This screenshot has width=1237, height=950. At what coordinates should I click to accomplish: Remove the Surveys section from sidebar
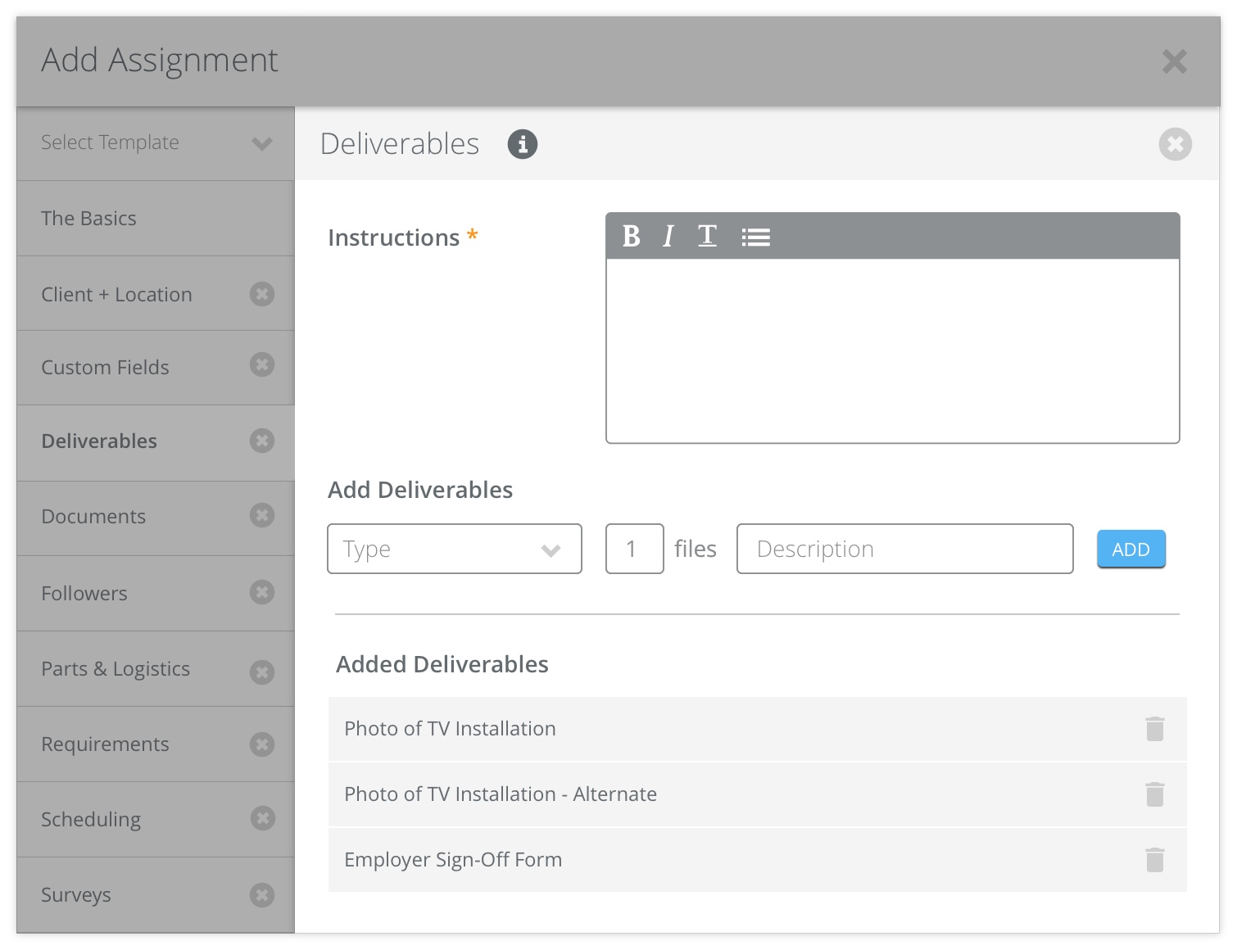click(262, 895)
